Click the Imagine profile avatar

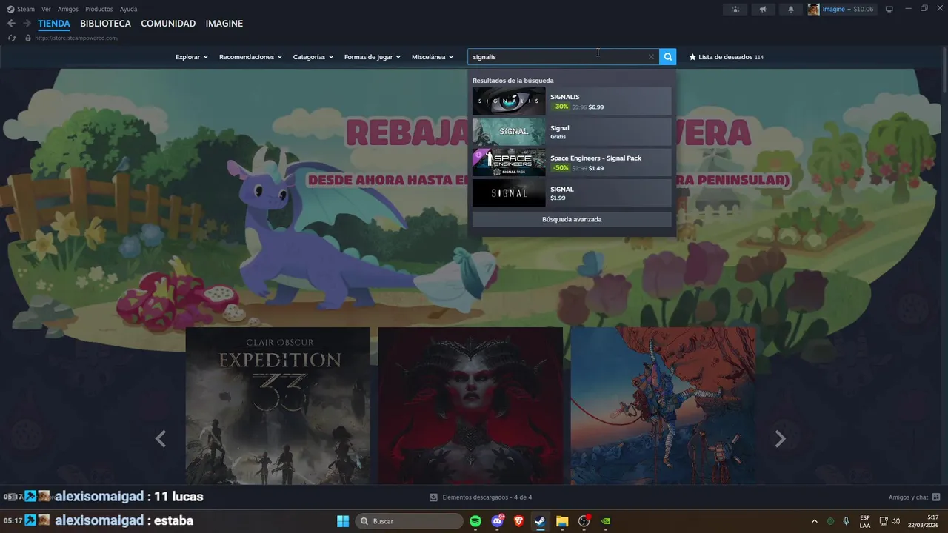[813, 9]
